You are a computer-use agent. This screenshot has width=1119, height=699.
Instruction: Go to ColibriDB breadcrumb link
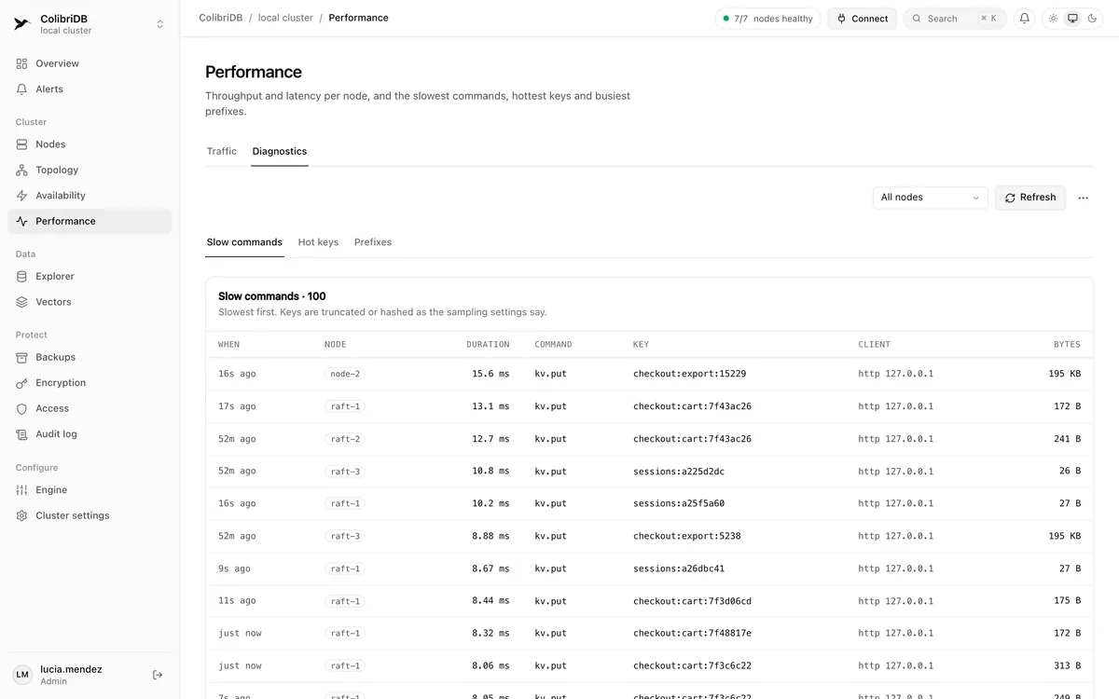221,18
